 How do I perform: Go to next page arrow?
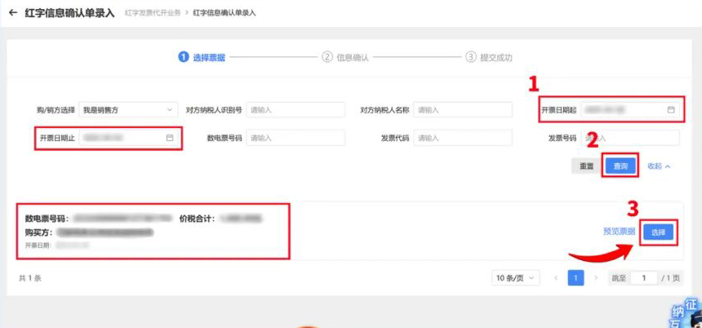(596, 278)
